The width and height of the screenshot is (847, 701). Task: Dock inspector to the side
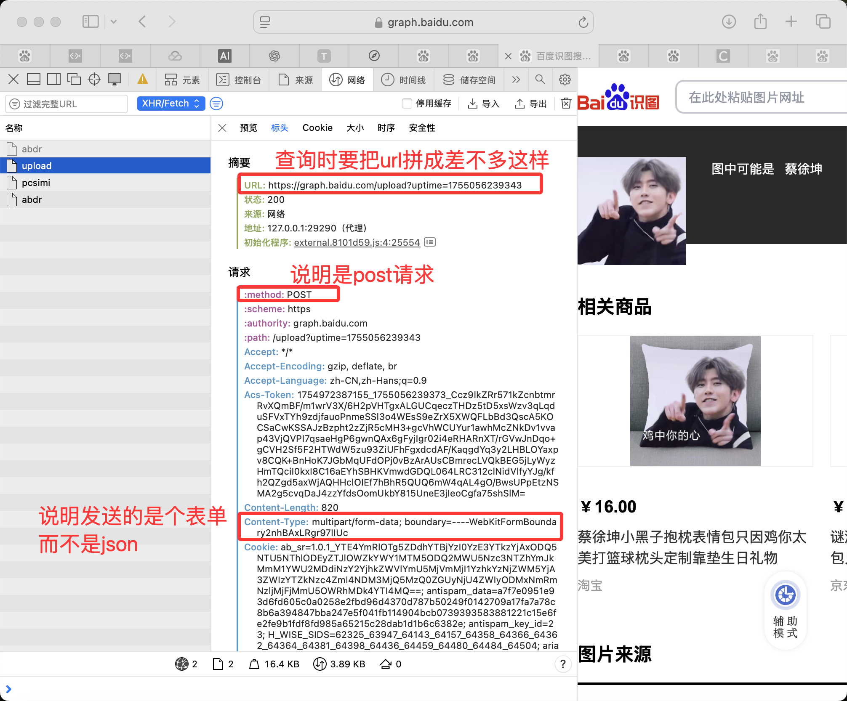(54, 80)
